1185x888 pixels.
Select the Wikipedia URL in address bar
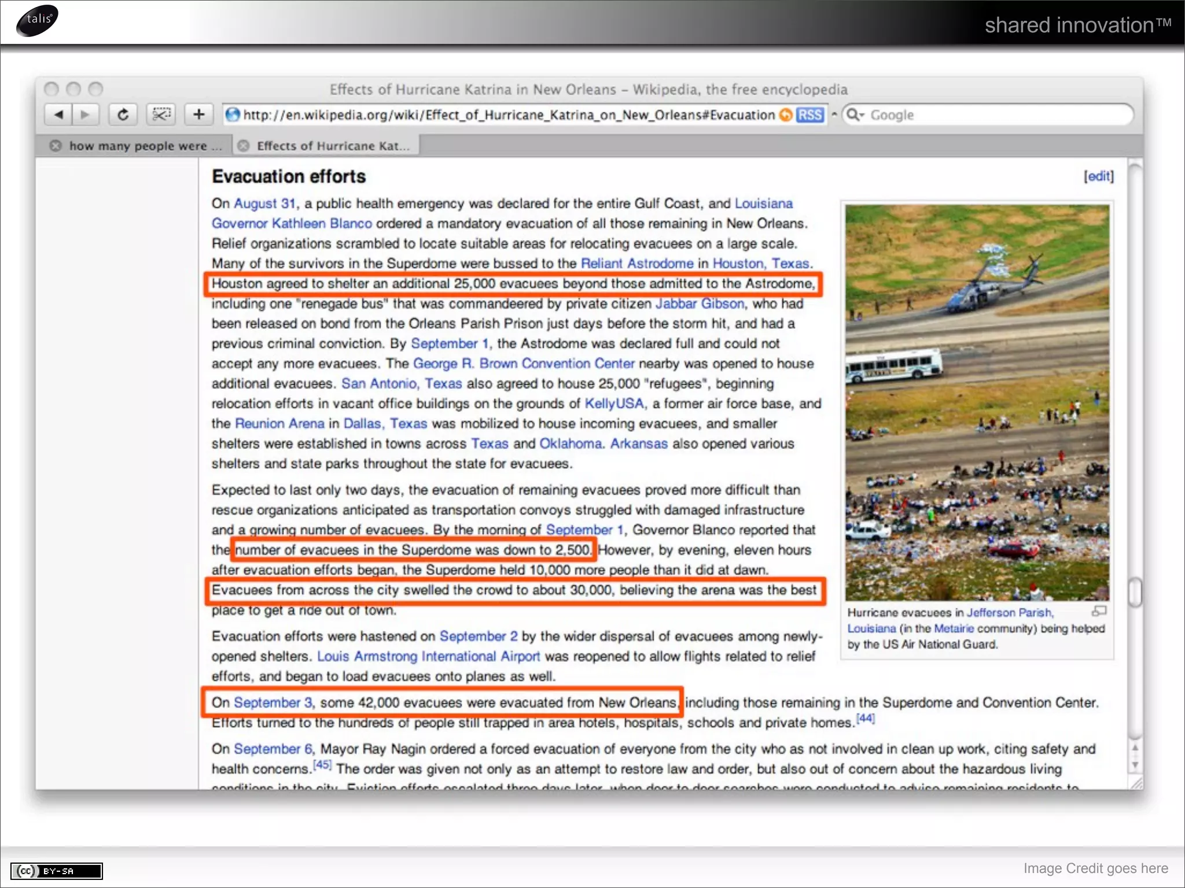pos(509,114)
